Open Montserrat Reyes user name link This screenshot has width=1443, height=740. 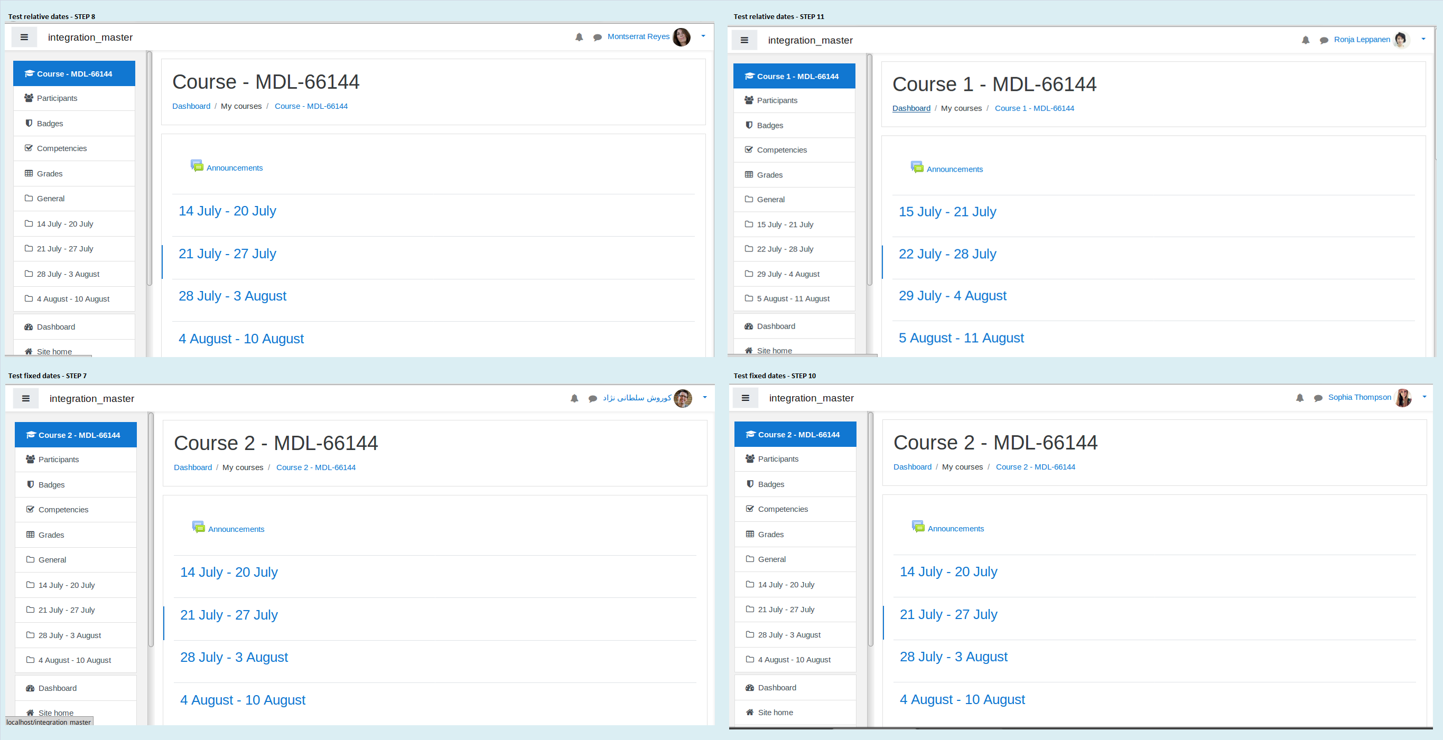click(639, 36)
